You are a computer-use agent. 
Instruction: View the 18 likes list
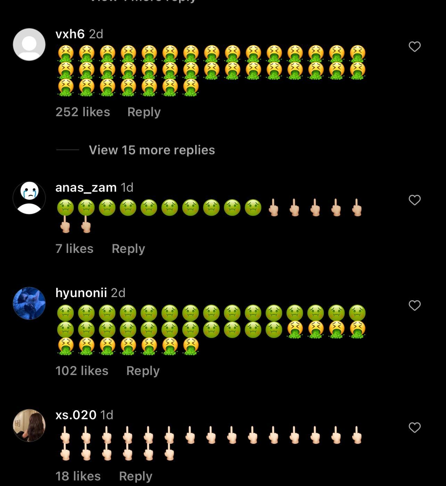tap(78, 476)
